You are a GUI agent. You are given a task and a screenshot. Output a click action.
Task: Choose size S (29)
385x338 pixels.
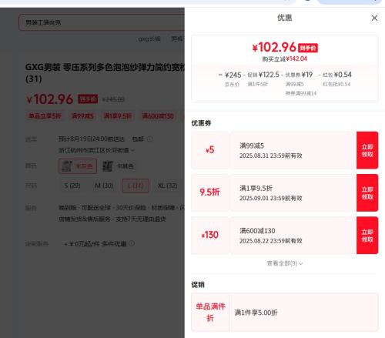click(x=72, y=186)
